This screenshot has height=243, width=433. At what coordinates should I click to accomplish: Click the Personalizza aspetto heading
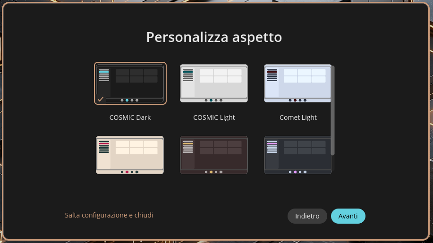pos(214,37)
